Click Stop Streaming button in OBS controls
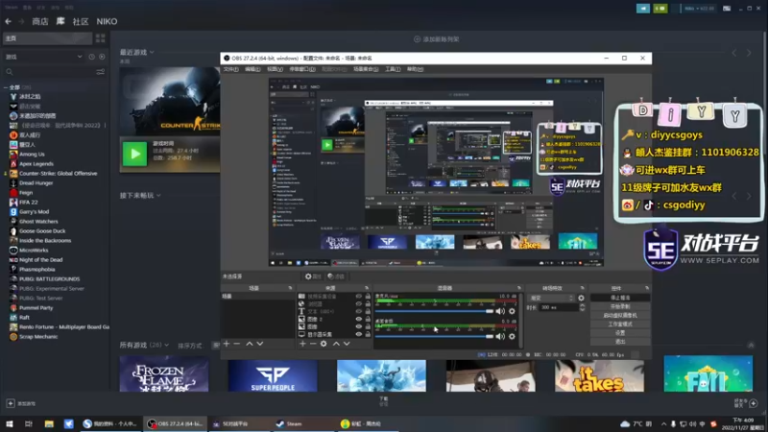The height and width of the screenshot is (432, 768). [x=620, y=298]
